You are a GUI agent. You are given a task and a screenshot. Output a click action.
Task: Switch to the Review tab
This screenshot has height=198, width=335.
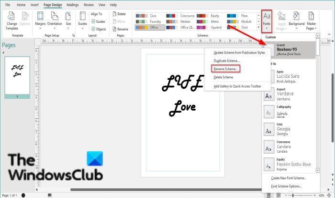click(x=89, y=5)
